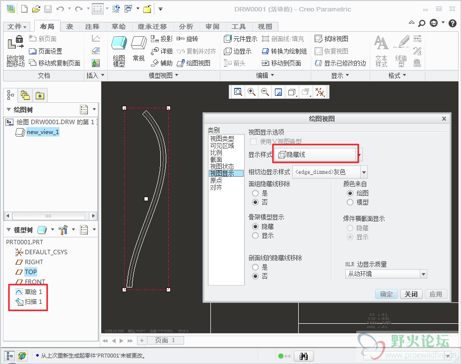Switch to the 视图 ribbon tab

click(x=265, y=26)
